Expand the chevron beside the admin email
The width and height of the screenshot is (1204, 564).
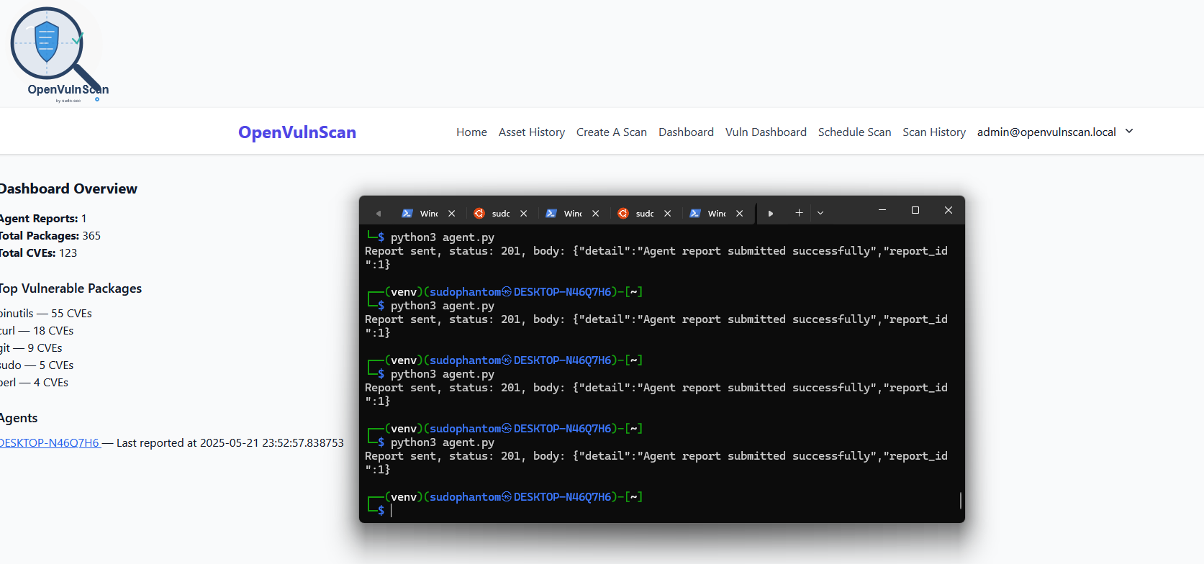click(1129, 131)
